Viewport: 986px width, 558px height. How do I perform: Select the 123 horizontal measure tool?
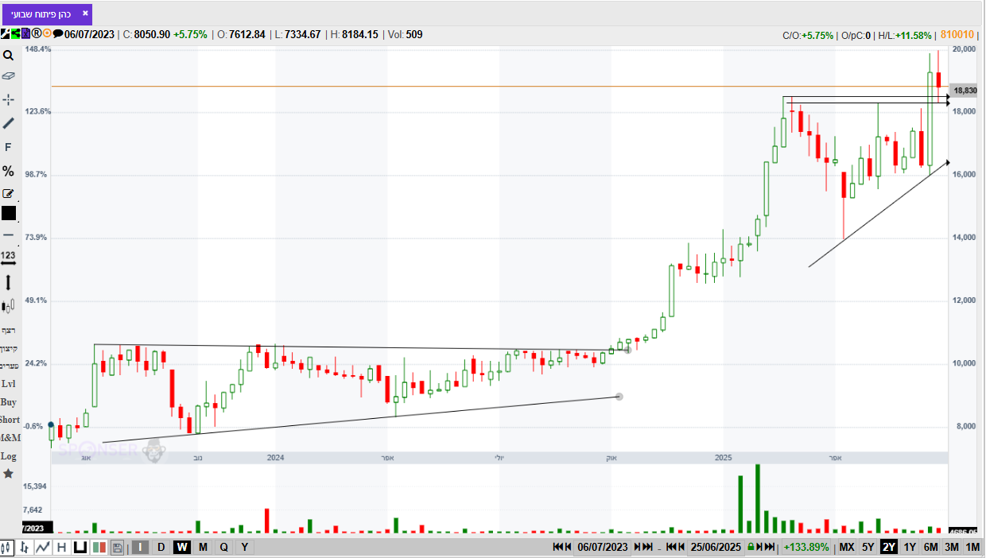point(8,258)
